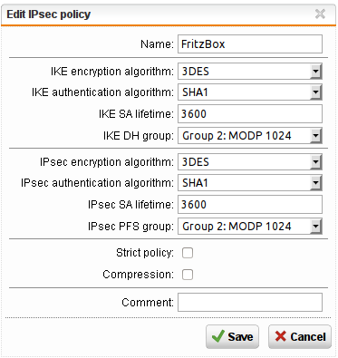Click the IPsec SA lifetime field
The height and width of the screenshot is (358, 338).
[250, 205]
